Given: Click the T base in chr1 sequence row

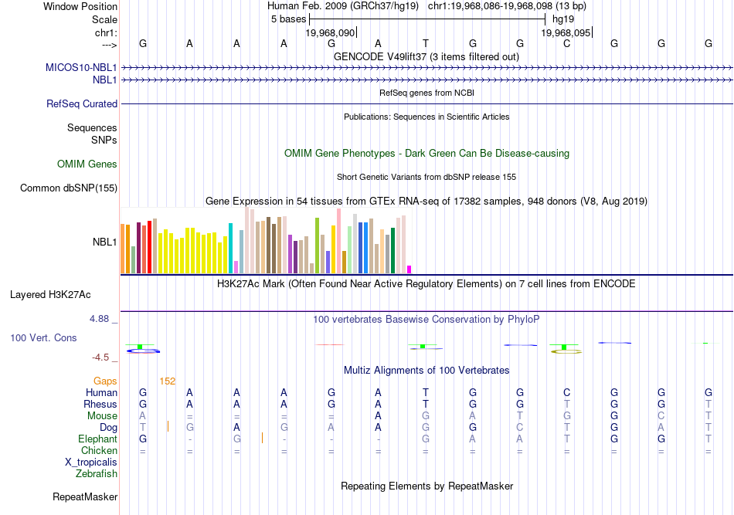Looking at the screenshot, I should pos(426,43).
